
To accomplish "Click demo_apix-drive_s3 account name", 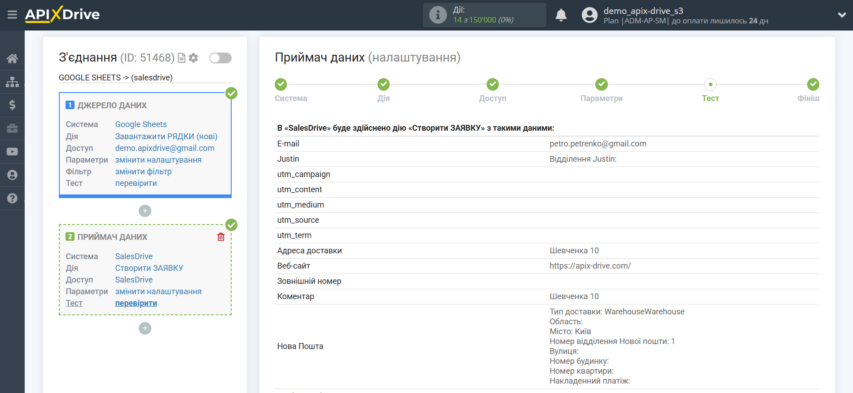I will (643, 11).
